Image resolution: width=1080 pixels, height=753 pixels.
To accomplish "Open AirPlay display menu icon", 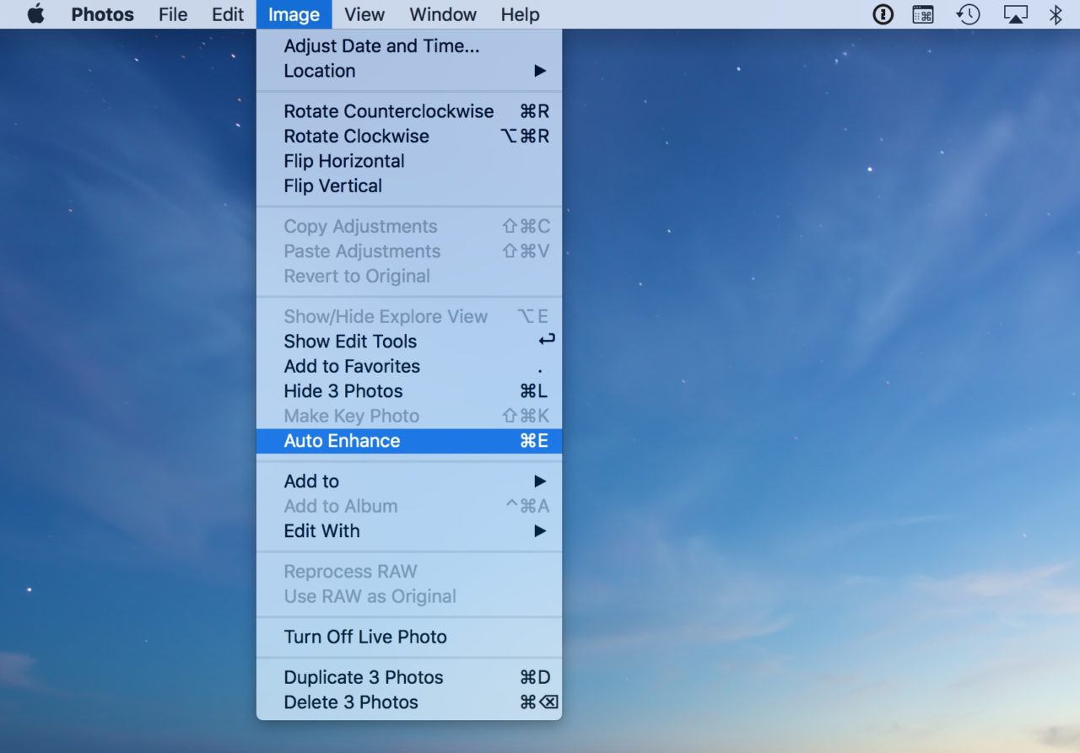I will click(1015, 14).
